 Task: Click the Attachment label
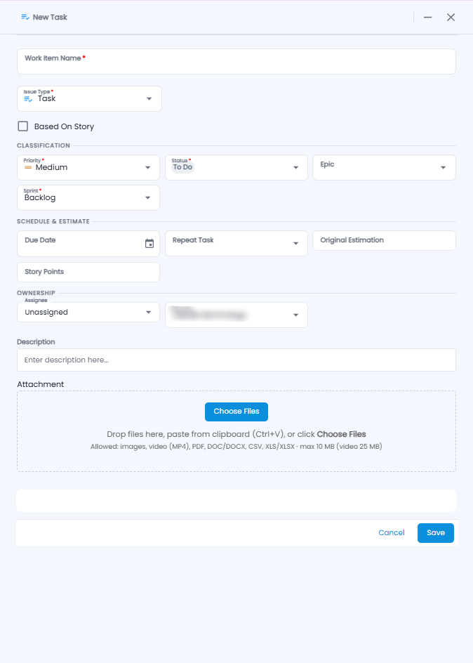pos(41,384)
